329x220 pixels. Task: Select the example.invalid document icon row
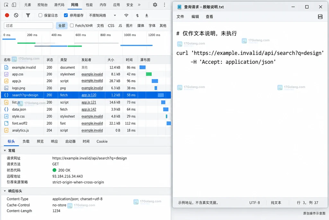click(6, 67)
